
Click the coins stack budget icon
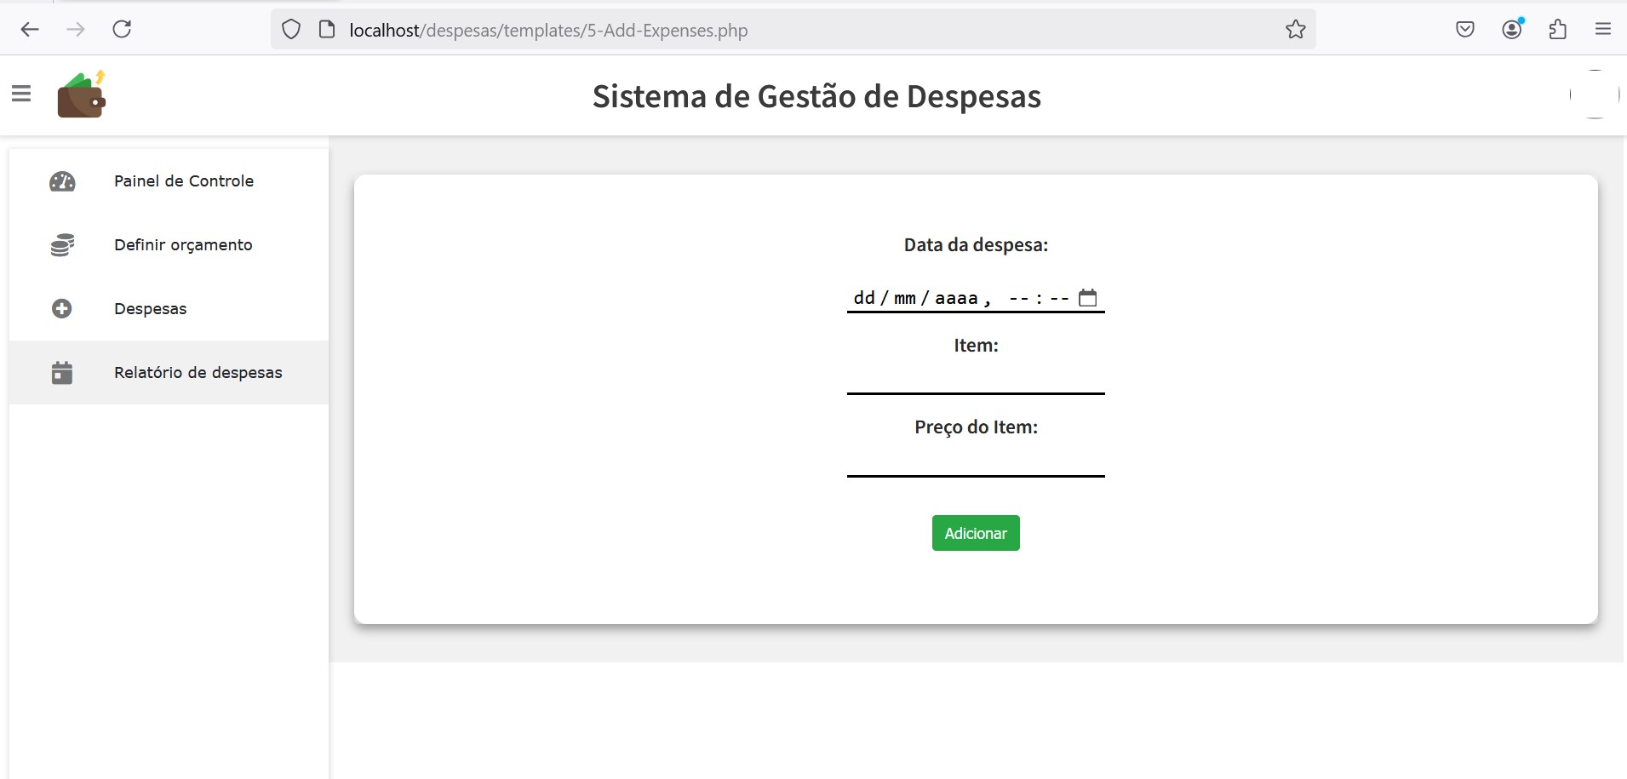pos(62,245)
